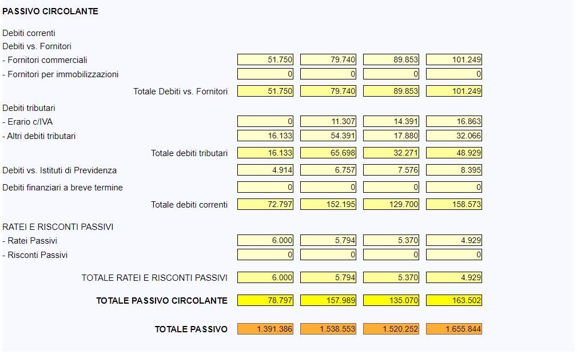
Task: Click Fornitori commerciali field showing 79.740
Action: [x=328, y=59]
